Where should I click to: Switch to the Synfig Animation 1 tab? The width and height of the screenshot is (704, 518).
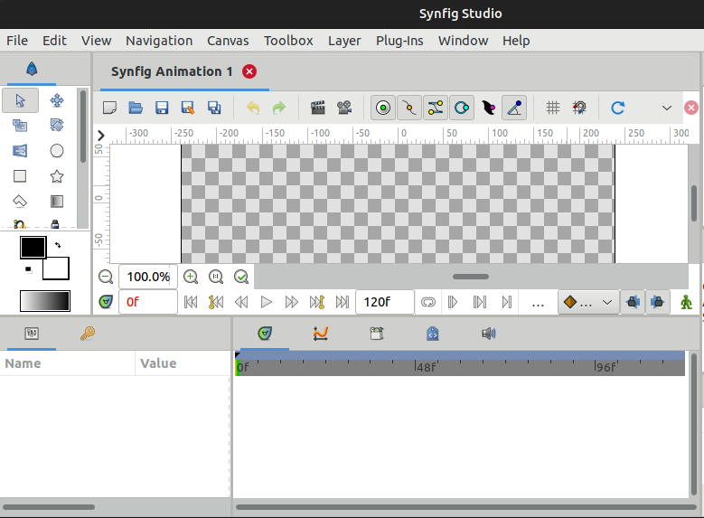tap(172, 71)
